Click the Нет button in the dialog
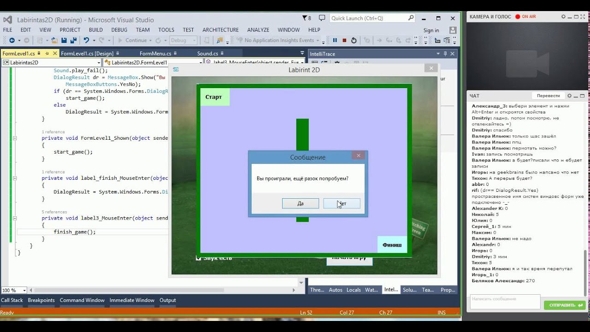This screenshot has width=590, height=332. 342,203
